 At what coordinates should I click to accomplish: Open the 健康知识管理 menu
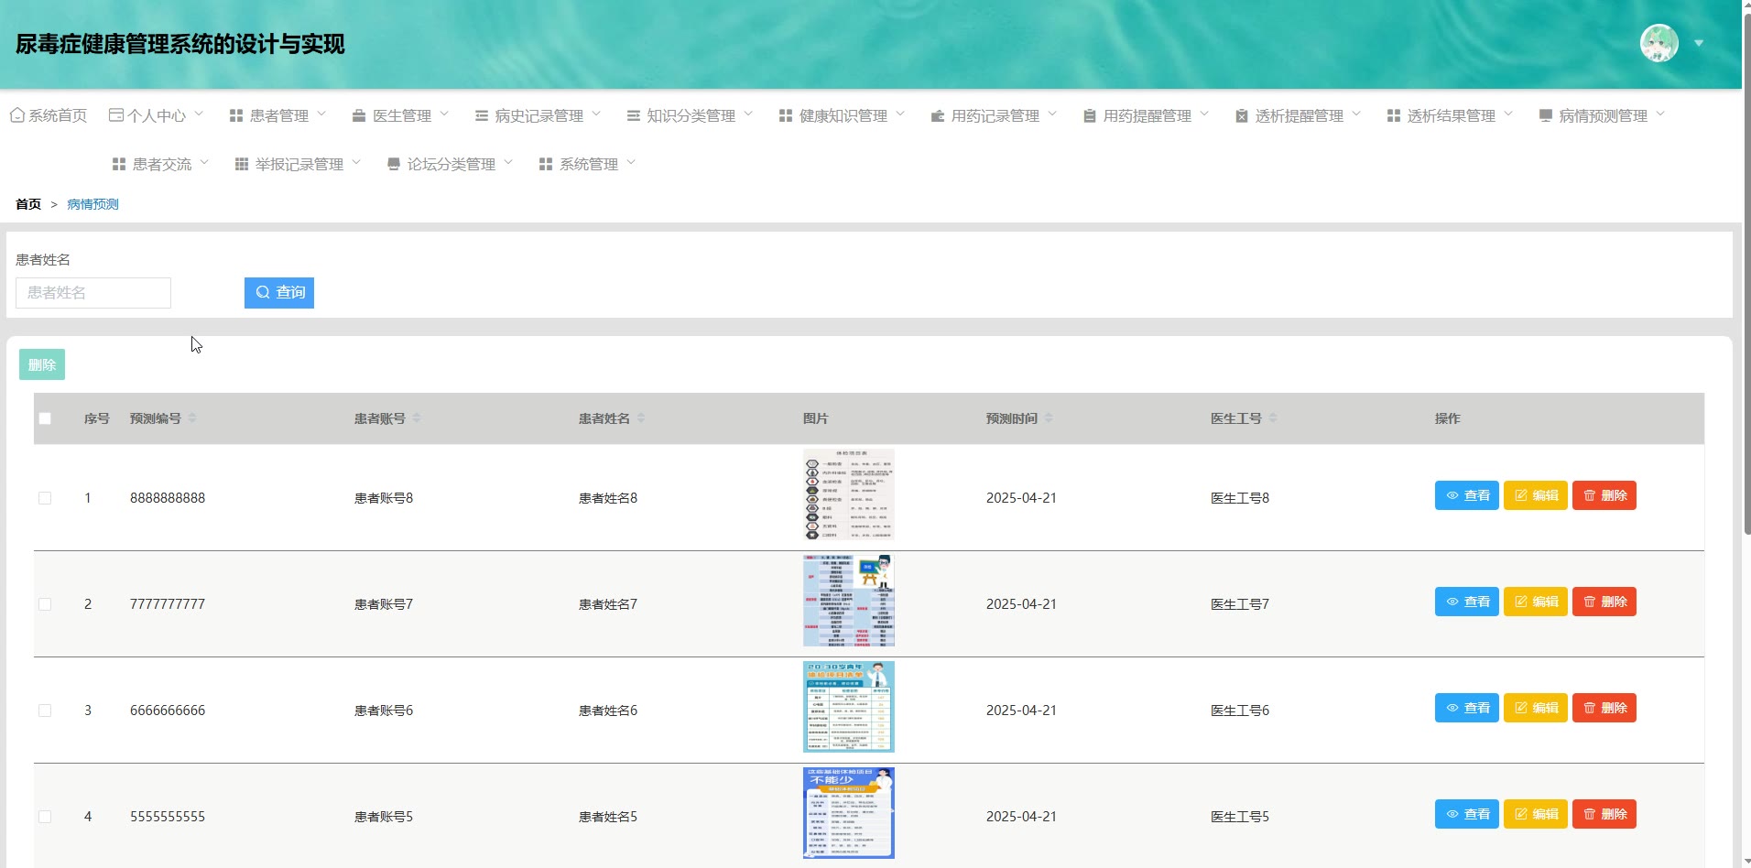coord(842,115)
